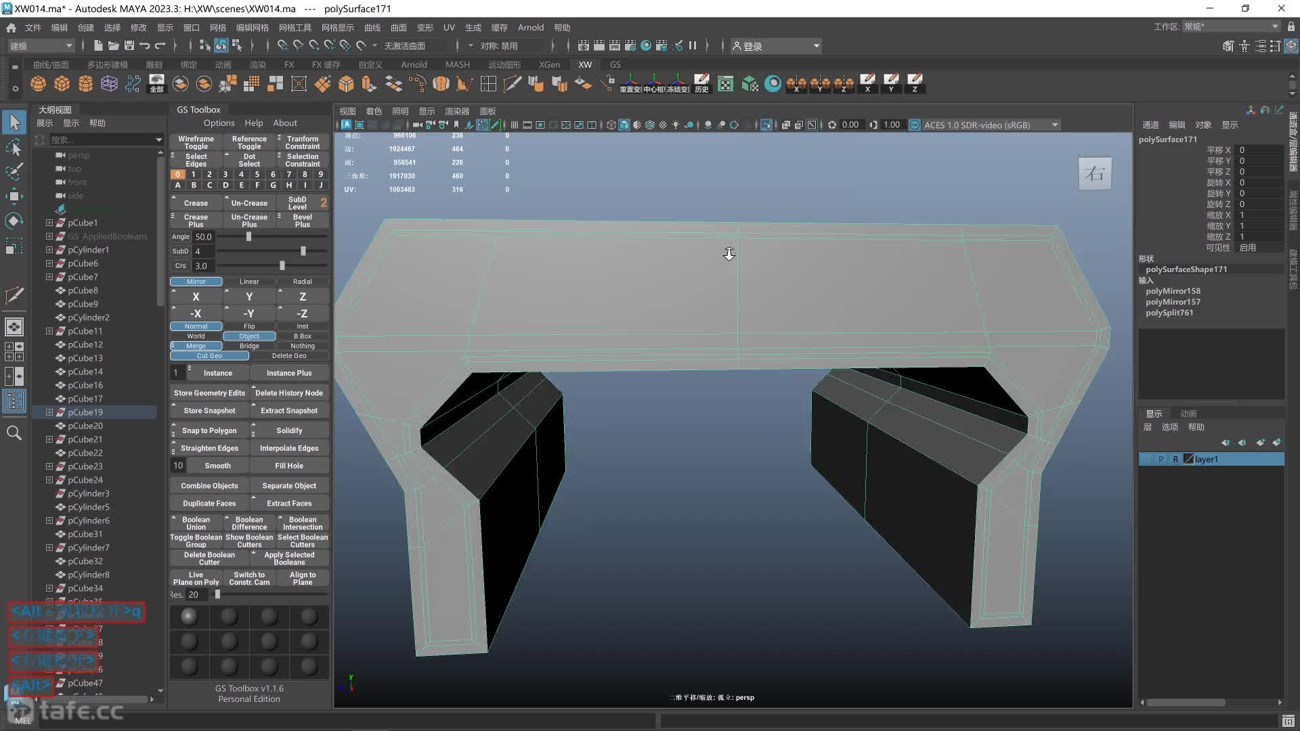Click the polygon sphere shelf icon

point(39,84)
